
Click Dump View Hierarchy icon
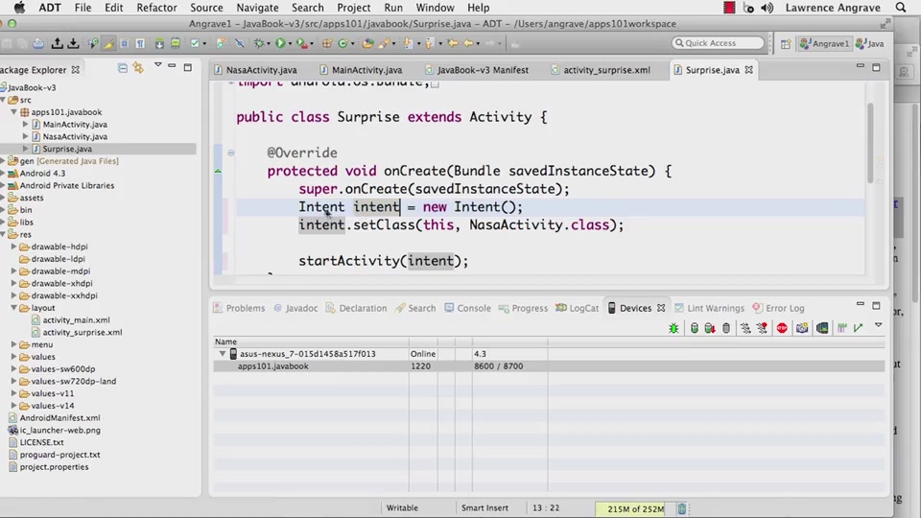tap(822, 328)
